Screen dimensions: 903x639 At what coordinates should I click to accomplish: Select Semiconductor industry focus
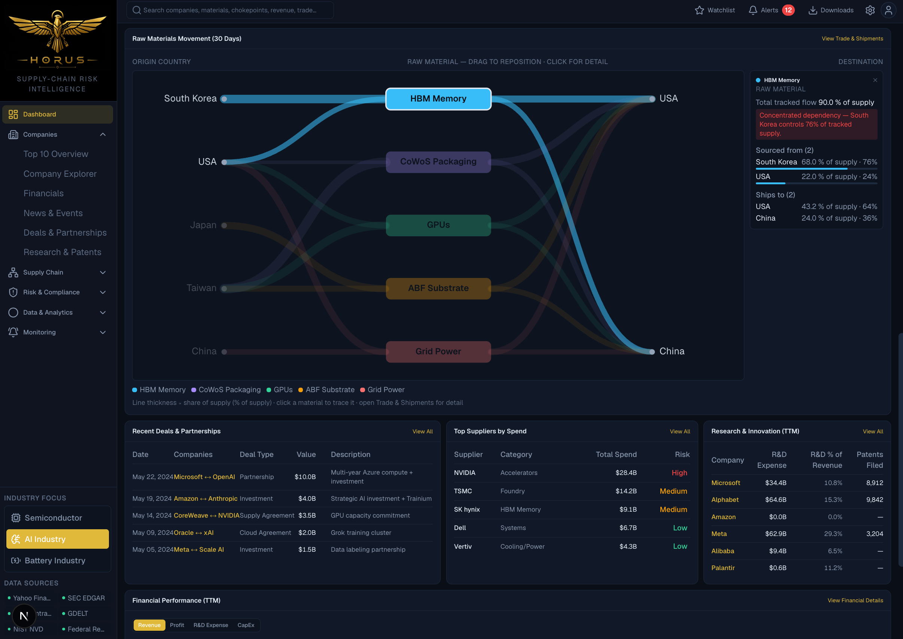57,518
